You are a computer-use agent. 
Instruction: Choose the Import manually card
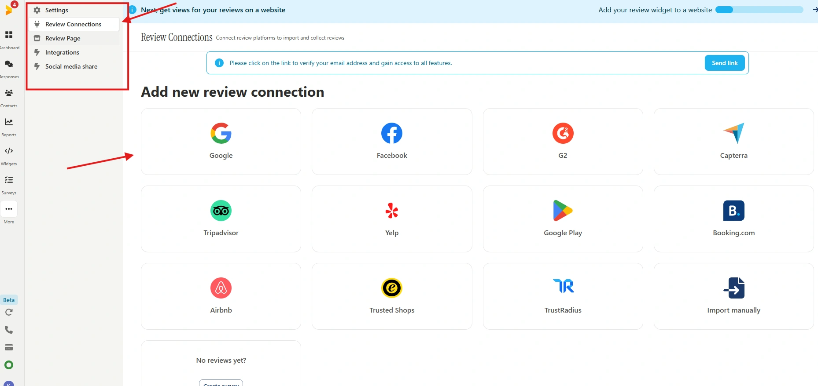coord(734,296)
